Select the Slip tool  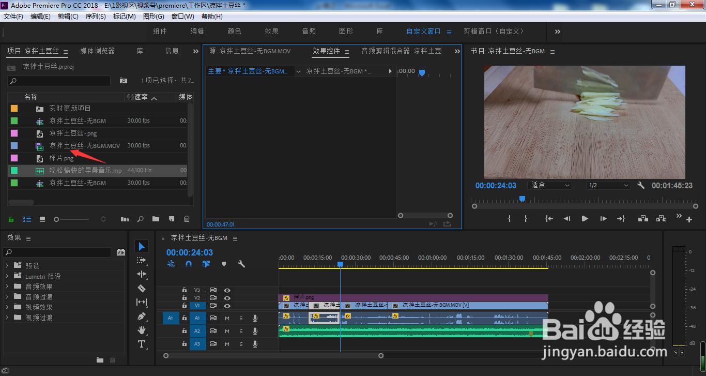tap(142, 302)
